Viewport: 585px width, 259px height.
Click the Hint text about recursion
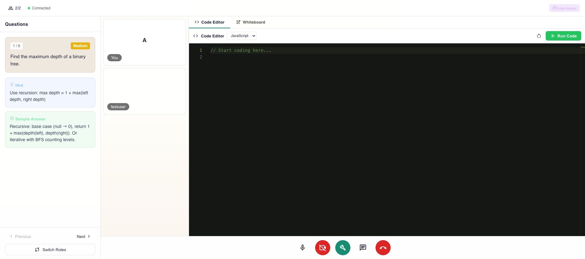(49, 96)
